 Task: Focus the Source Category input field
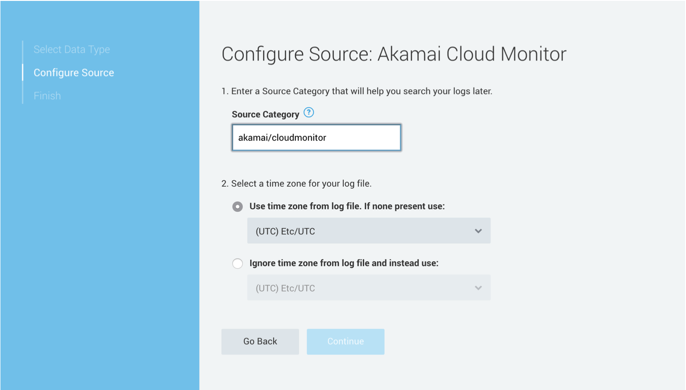[x=316, y=138]
